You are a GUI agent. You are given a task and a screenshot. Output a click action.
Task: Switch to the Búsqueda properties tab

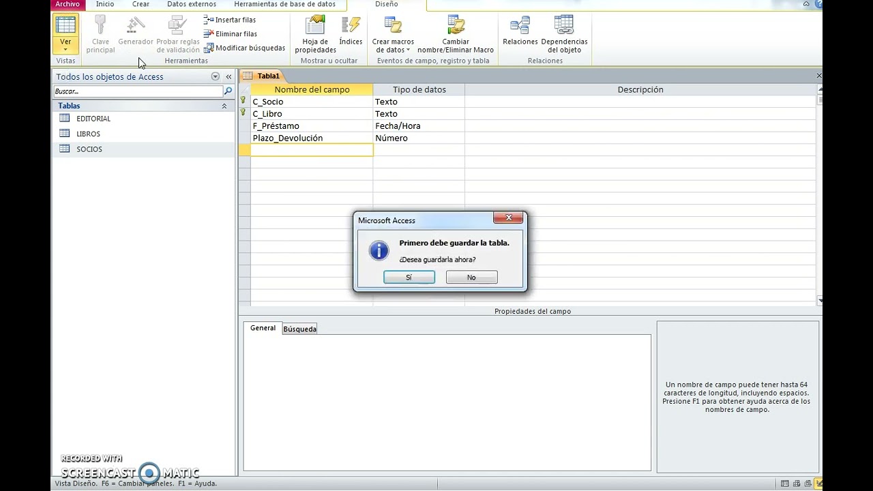tap(299, 329)
